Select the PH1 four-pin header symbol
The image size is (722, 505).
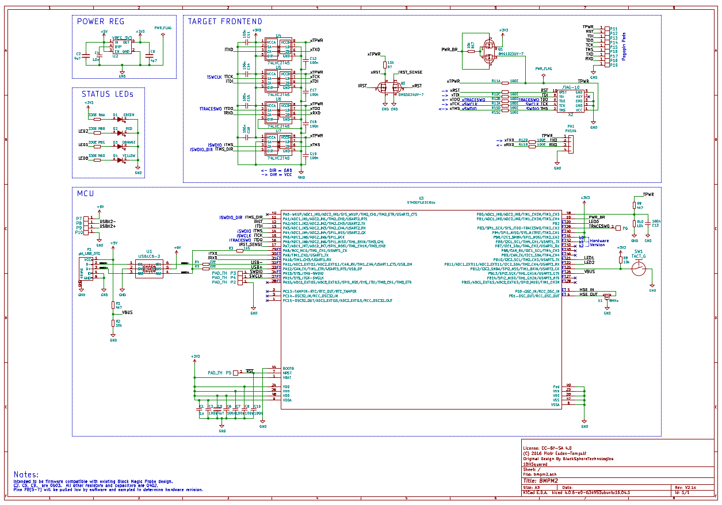click(x=570, y=144)
